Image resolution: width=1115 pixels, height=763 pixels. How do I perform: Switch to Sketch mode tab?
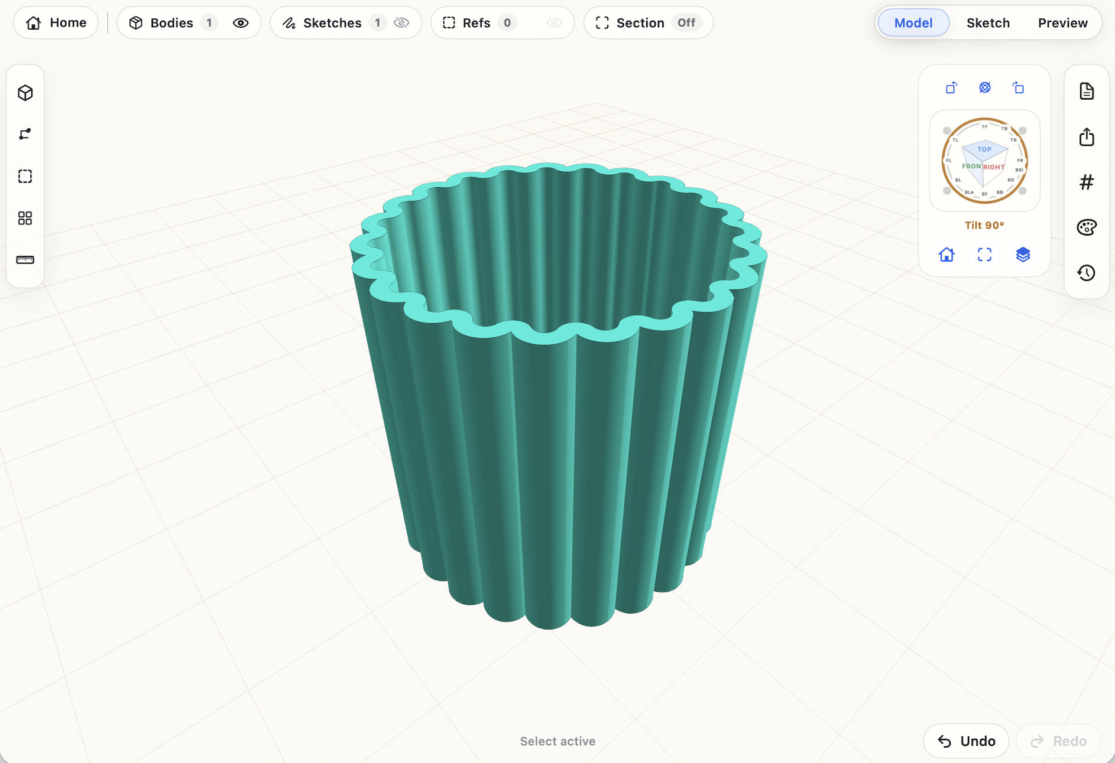click(988, 22)
